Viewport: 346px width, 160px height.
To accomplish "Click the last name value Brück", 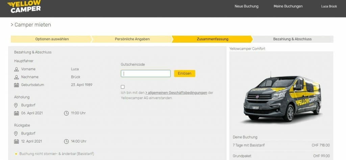I will pos(76,77).
